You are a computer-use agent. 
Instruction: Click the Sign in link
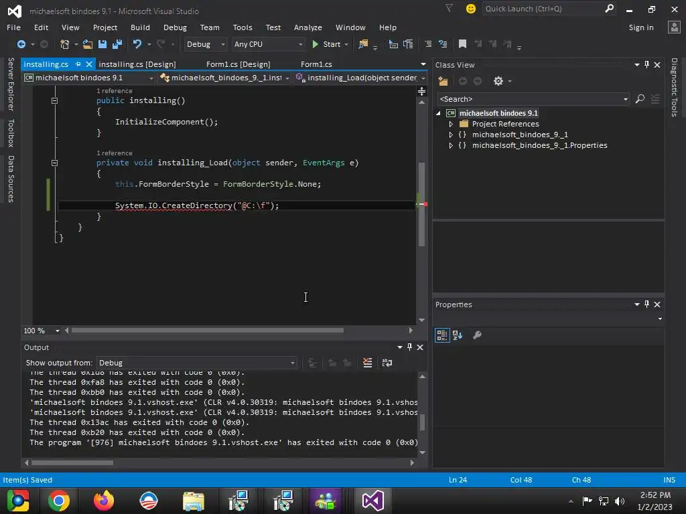coord(641,27)
